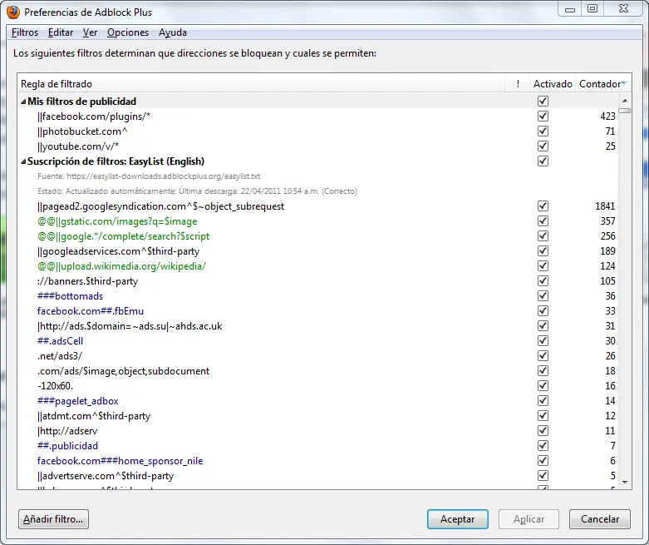
Task: Click the EasyList Fuente URL line
Action: [149, 176]
